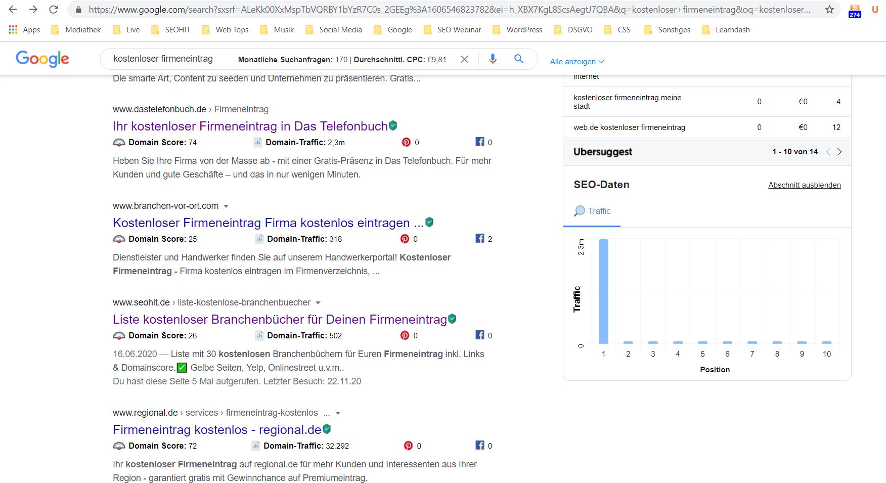Select the Traffic tab in SEO-Daten
This screenshot has width=886, height=483.
pyautogui.click(x=592, y=211)
